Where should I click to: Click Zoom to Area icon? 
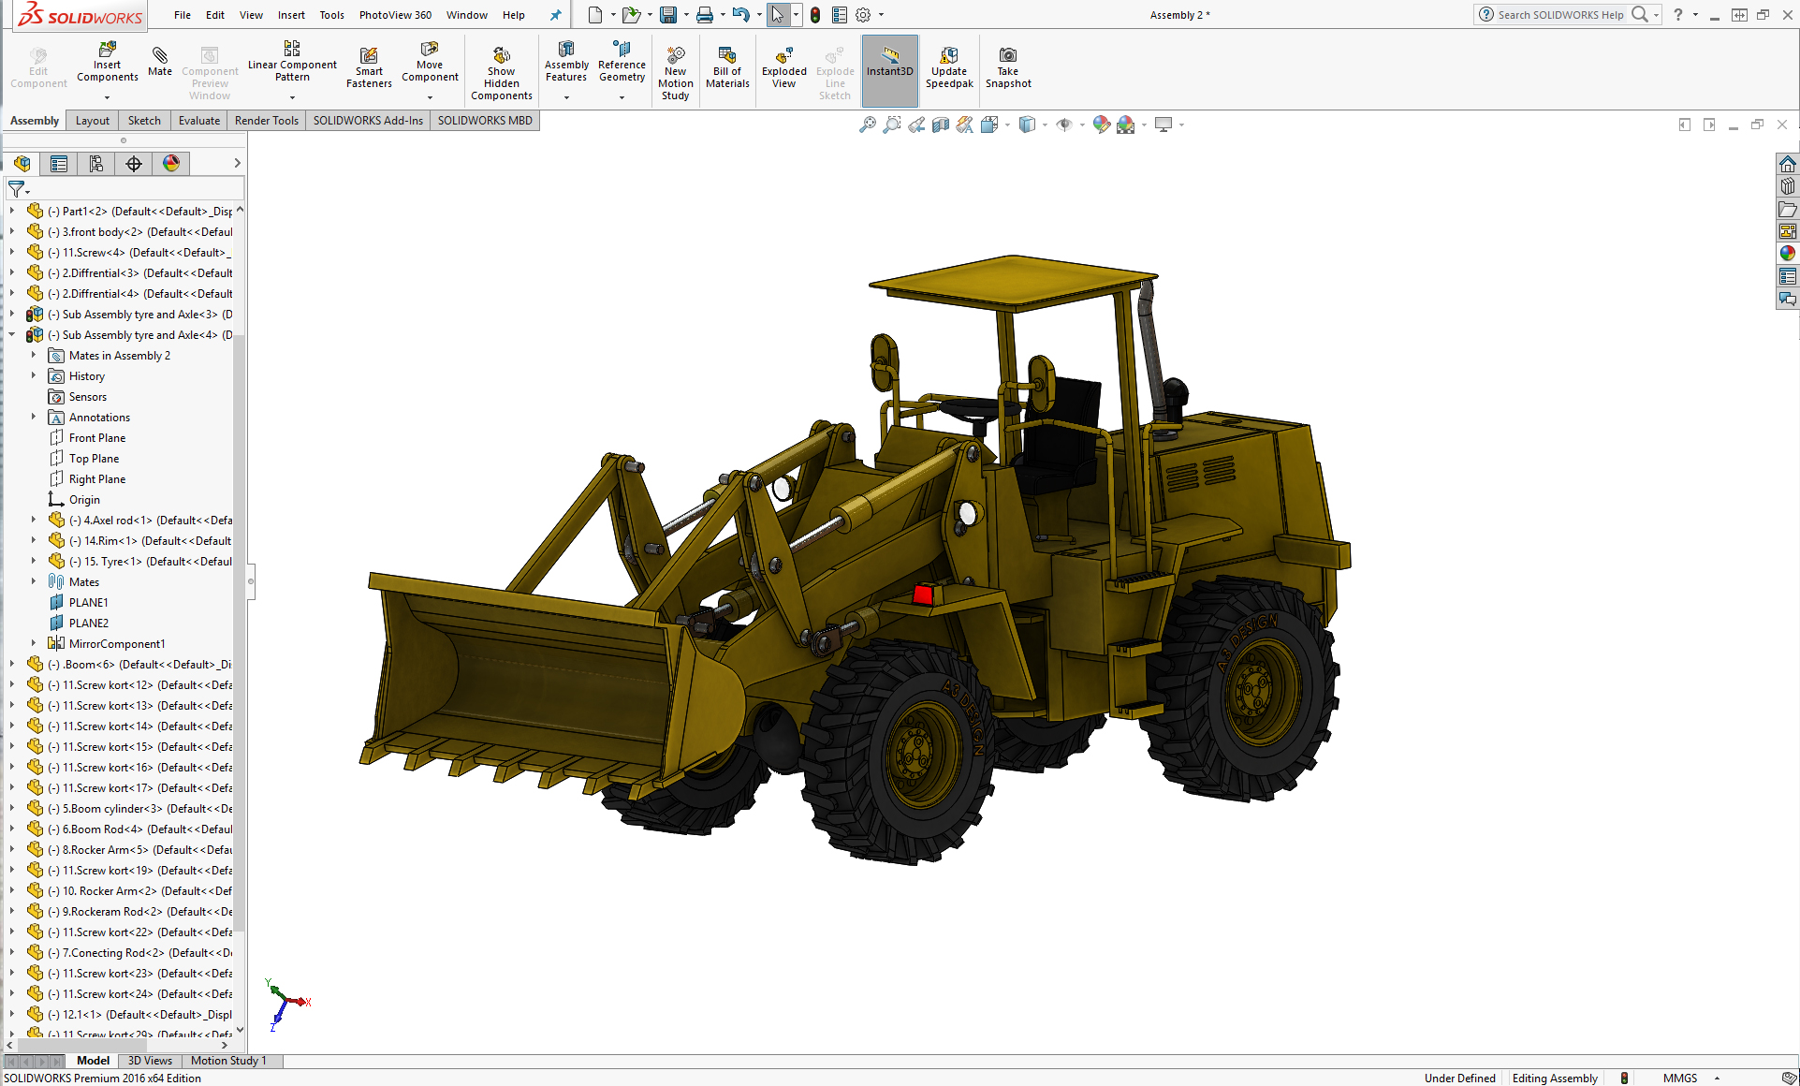[x=892, y=125]
